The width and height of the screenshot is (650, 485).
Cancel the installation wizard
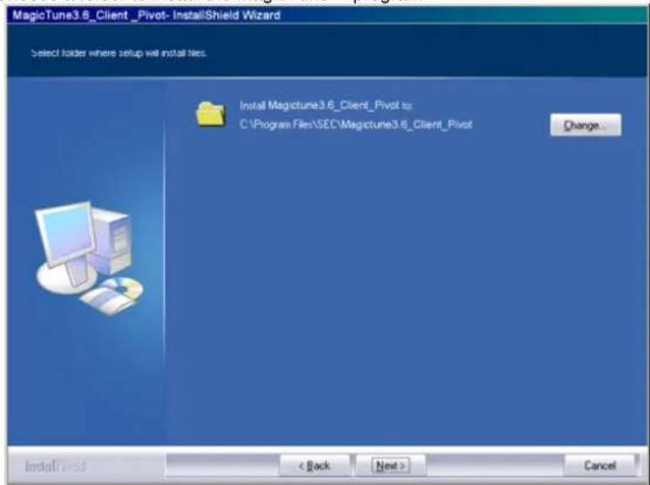pos(599,466)
